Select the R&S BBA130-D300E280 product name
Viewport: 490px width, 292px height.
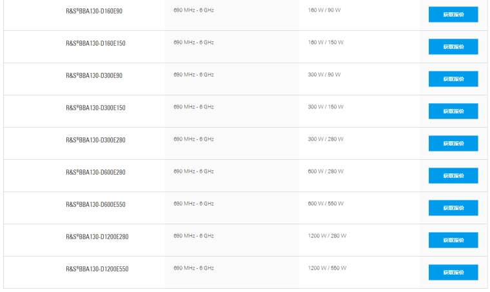tap(95, 140)
